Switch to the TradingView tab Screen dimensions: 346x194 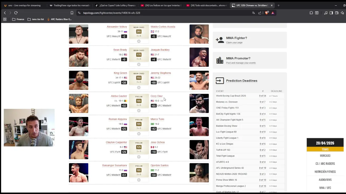[70, 5]
